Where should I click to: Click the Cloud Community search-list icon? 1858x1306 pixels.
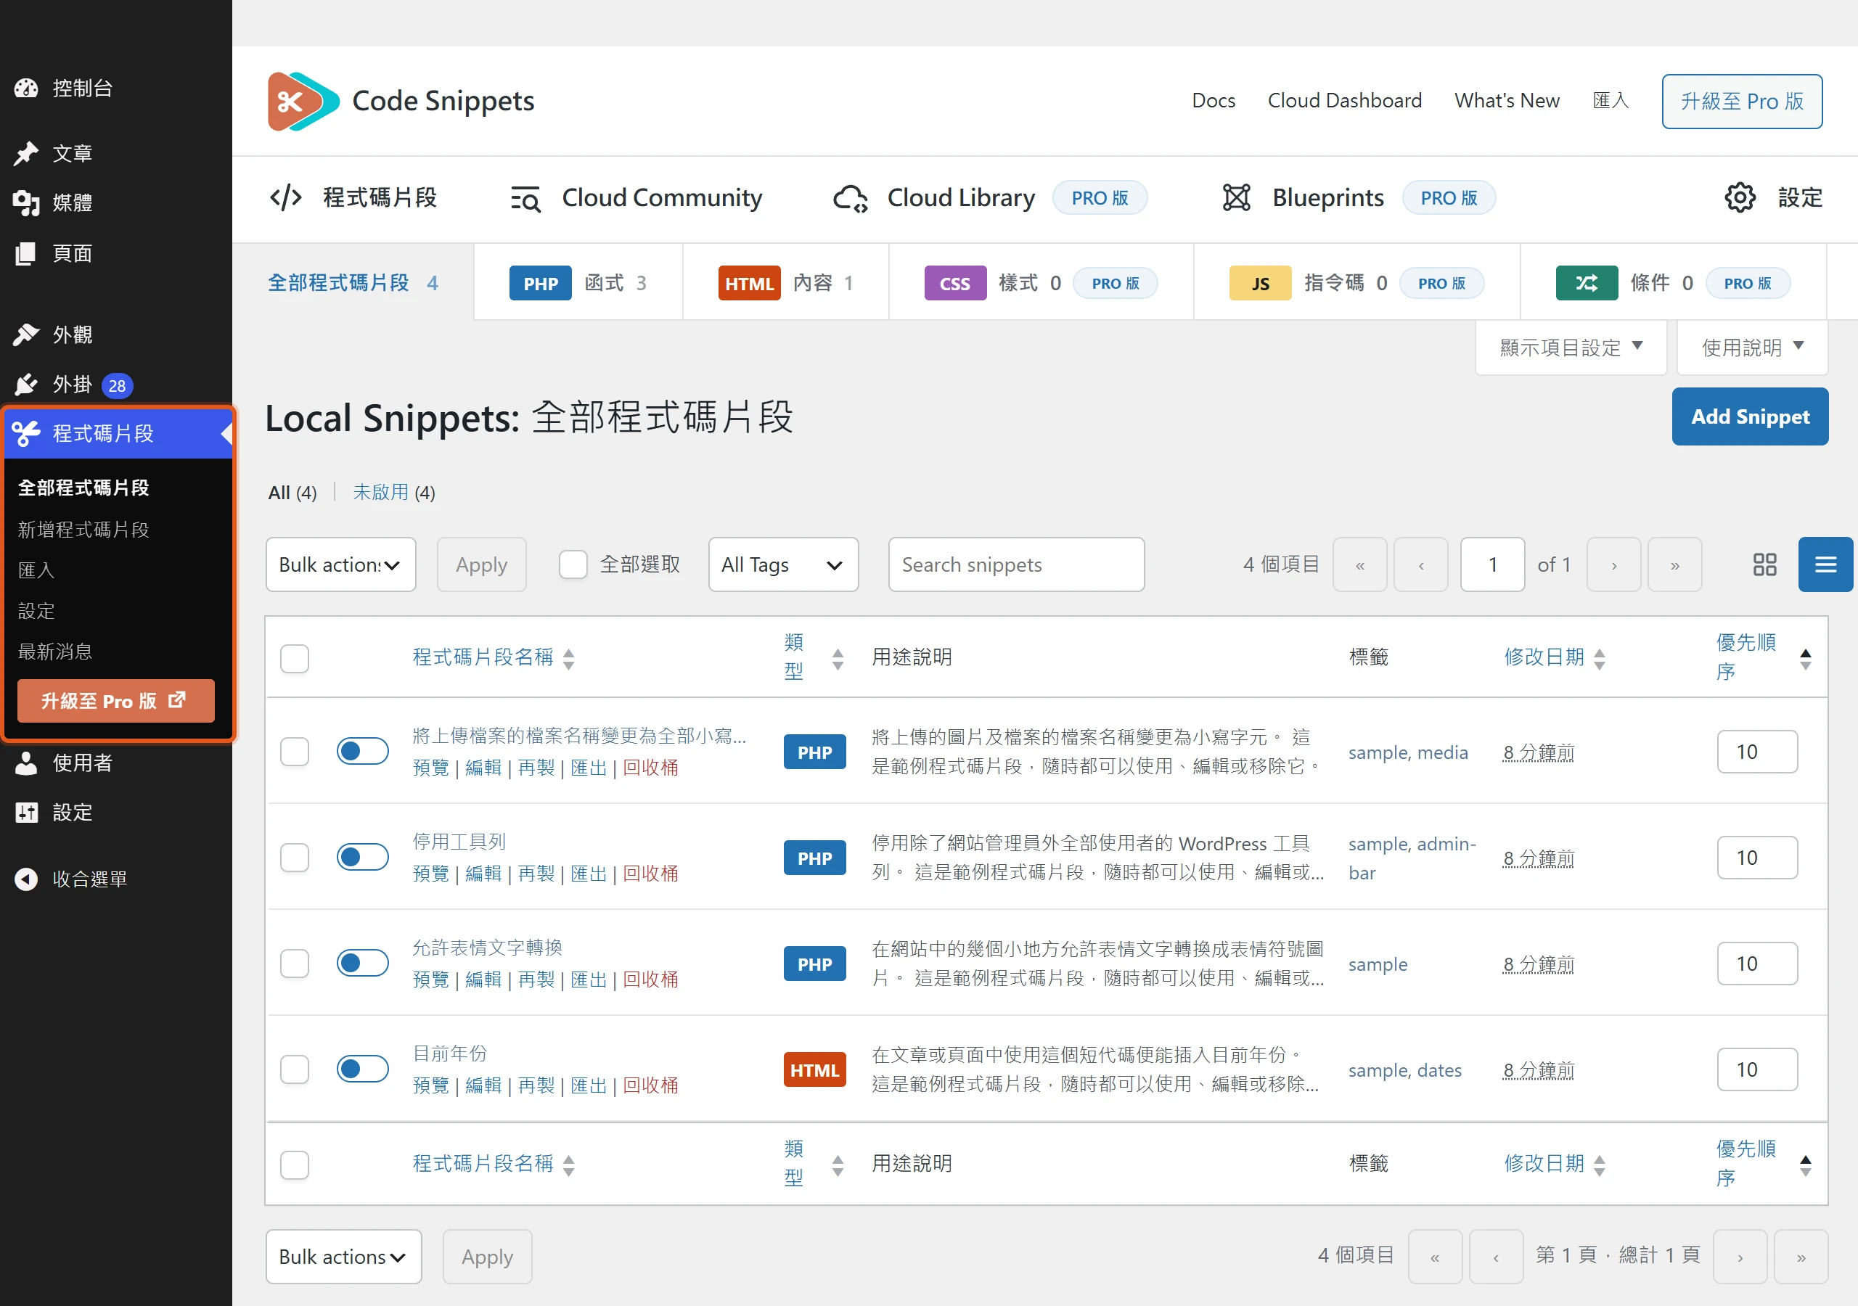[x=526, y=198]
